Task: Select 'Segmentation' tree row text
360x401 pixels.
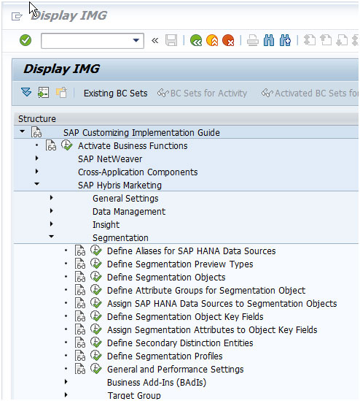Action: [x=120, y=238]
